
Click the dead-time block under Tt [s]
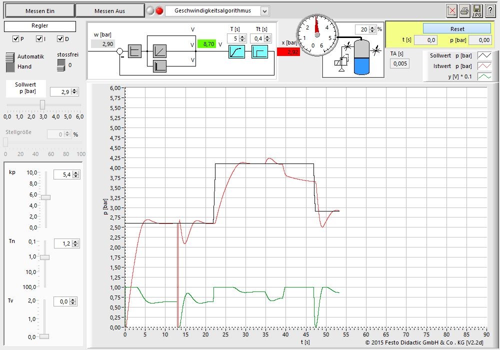point(259,51)
